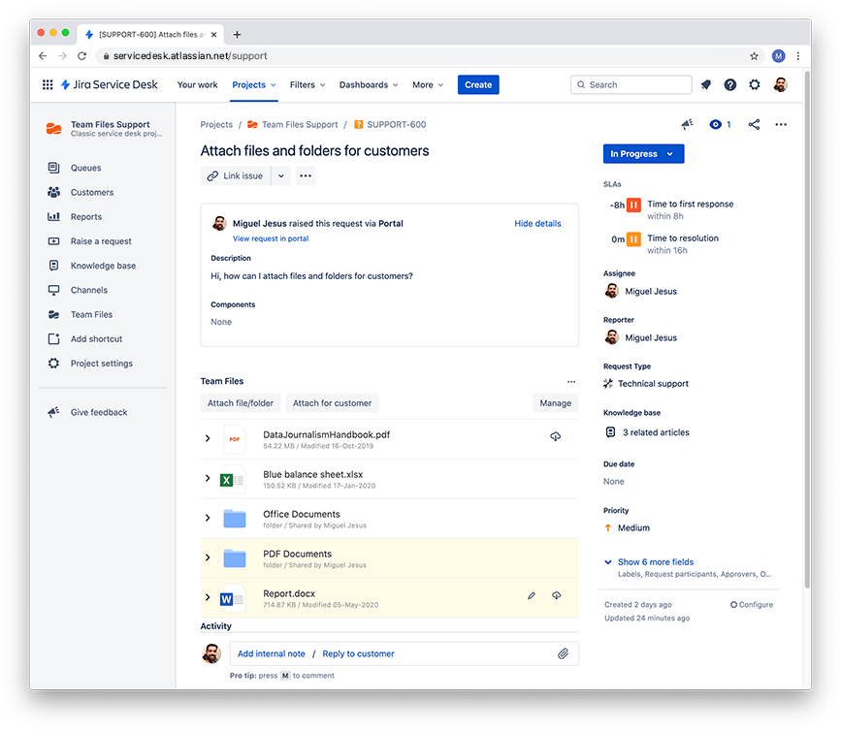Viewport: 841px width, 731px height.
Task: Click View request in portal link
Action: coord(271,238)
